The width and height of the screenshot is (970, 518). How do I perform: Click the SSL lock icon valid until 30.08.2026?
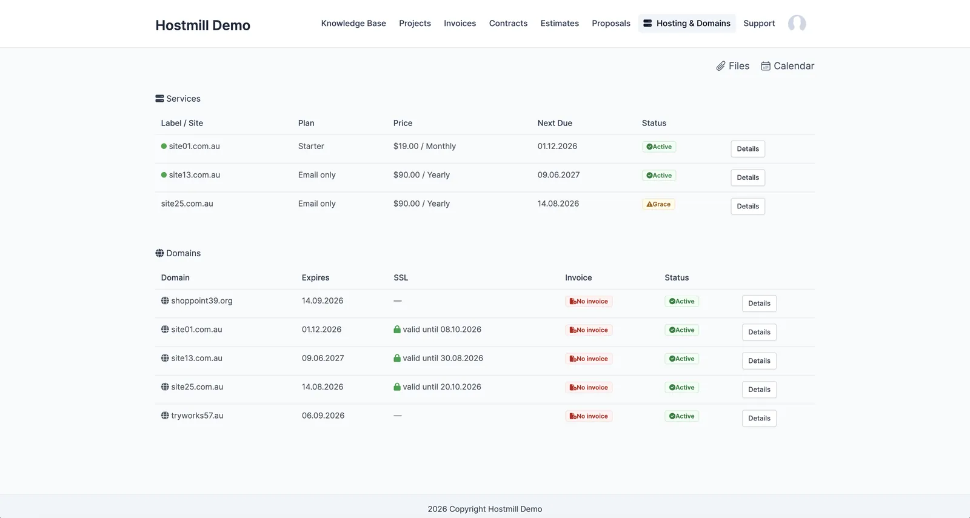pyautogui.click(x=397, y=358)
